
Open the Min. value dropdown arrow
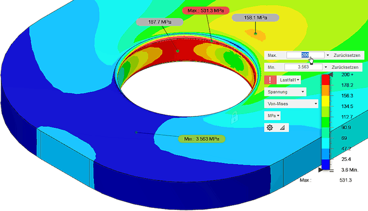click(326, 67)
